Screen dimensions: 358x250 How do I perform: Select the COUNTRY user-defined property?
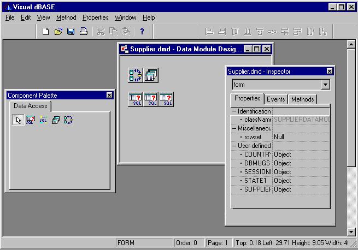click(x=280, y=154)
